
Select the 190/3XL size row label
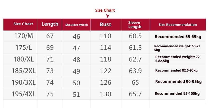click(23, 82)
